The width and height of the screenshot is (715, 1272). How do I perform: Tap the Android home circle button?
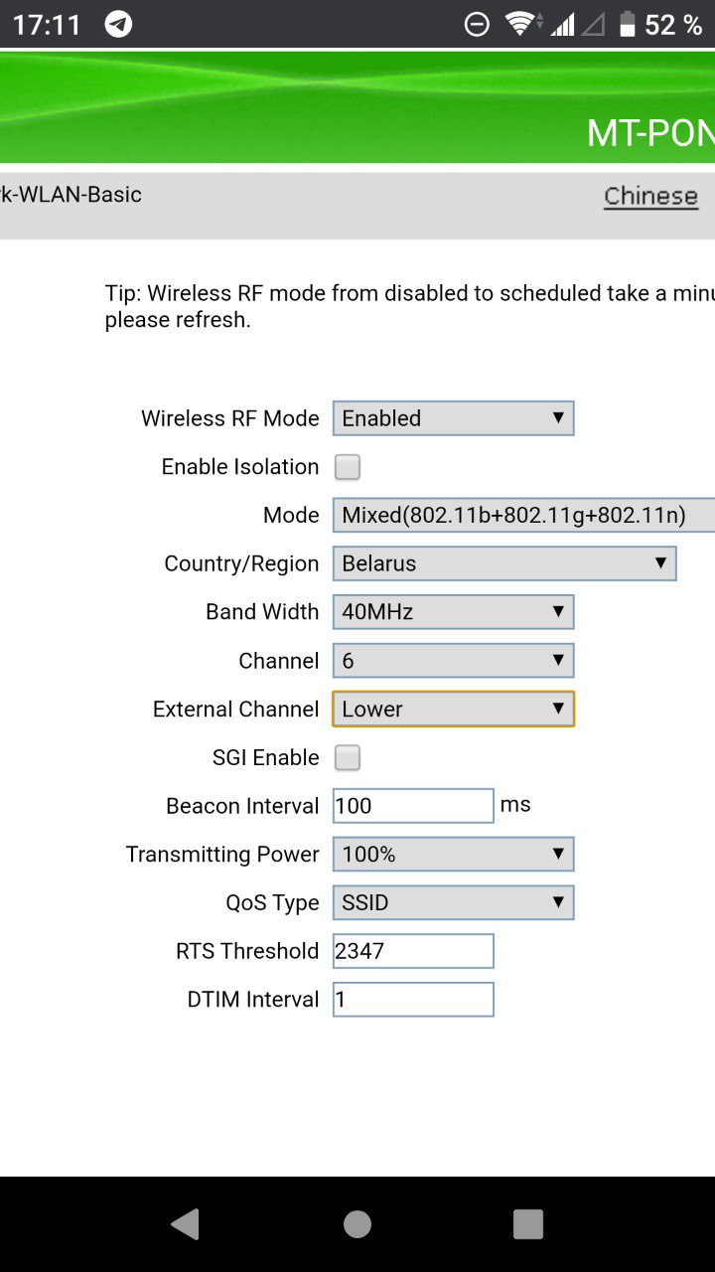coord(357,1224)
